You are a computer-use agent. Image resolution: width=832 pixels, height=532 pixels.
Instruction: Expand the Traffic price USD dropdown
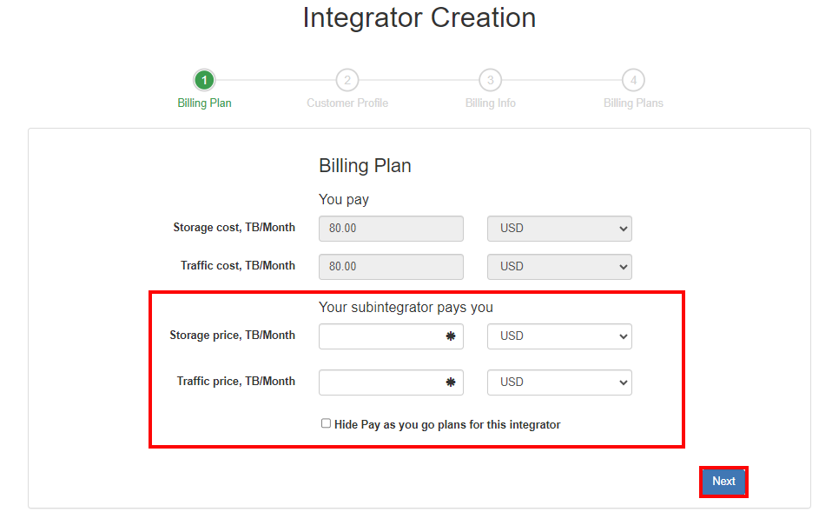click(x=559, y=382)
